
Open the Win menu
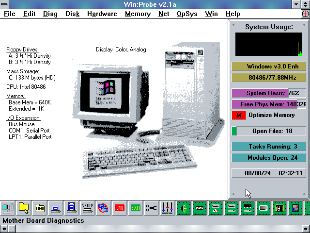(x=211, y=14)
